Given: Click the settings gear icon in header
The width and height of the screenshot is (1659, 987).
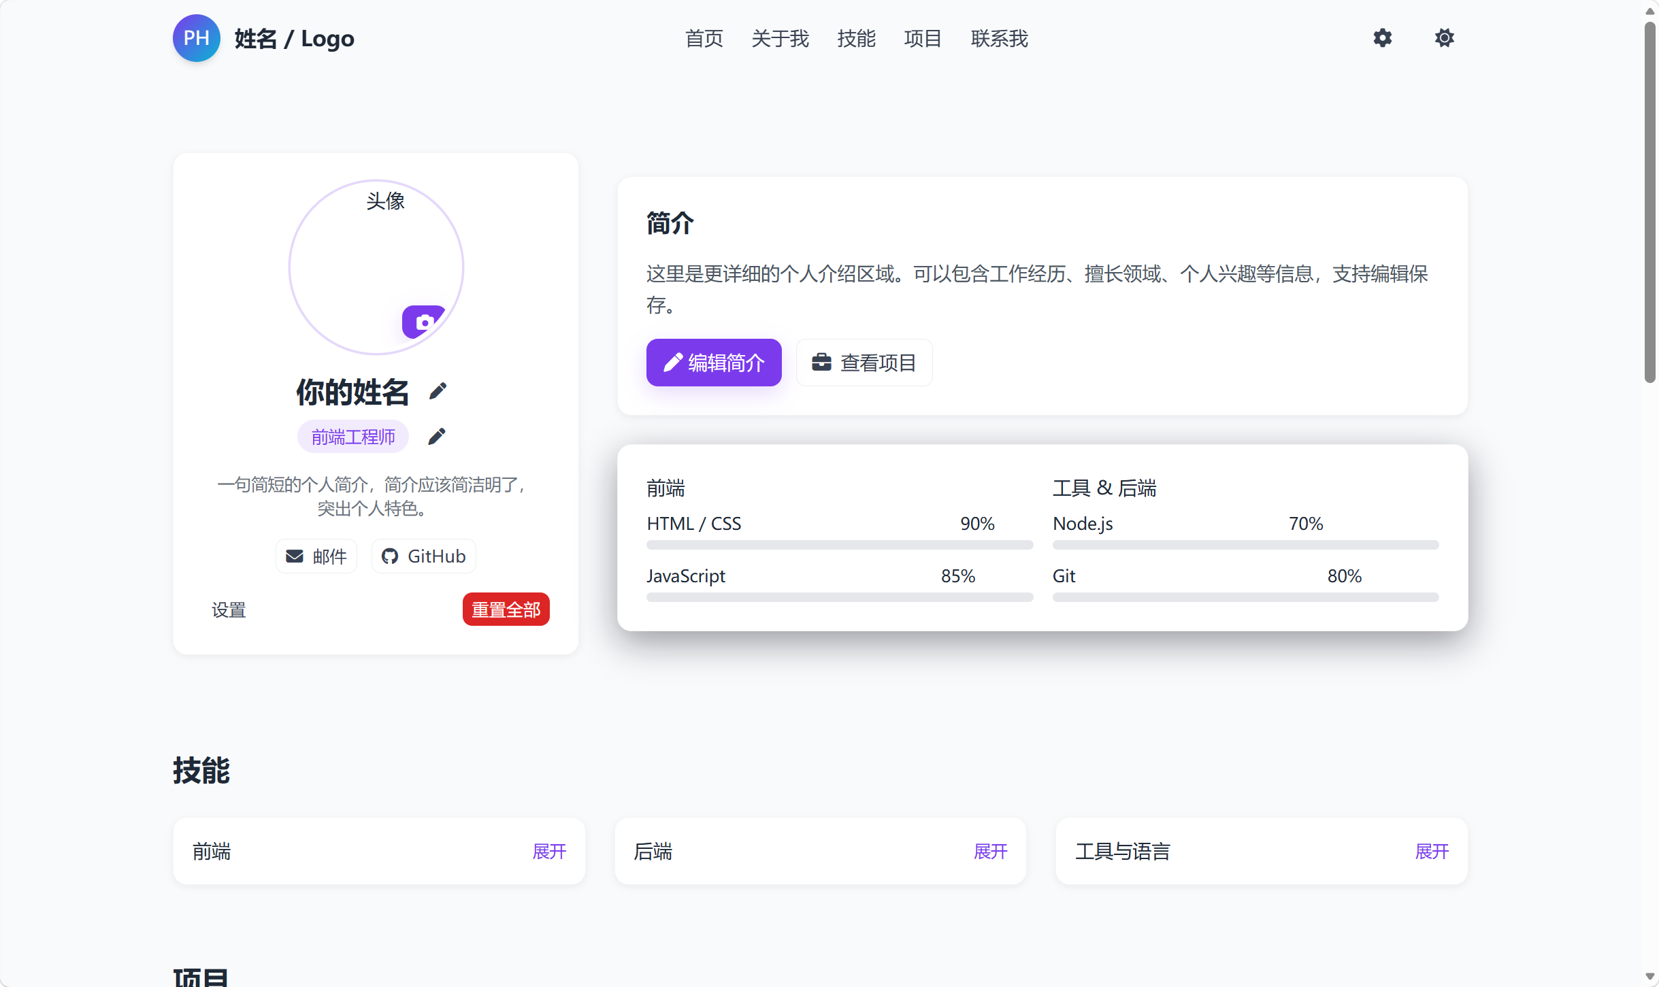Looking at the screenshot, I should pyautogui.click(x=1382, y=38).
